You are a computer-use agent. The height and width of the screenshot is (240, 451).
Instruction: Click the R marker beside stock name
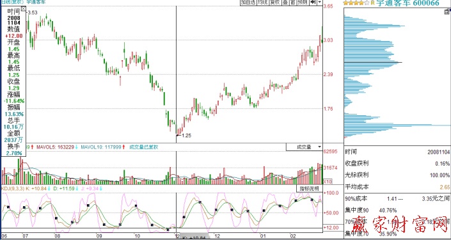(x=372, y=3)
